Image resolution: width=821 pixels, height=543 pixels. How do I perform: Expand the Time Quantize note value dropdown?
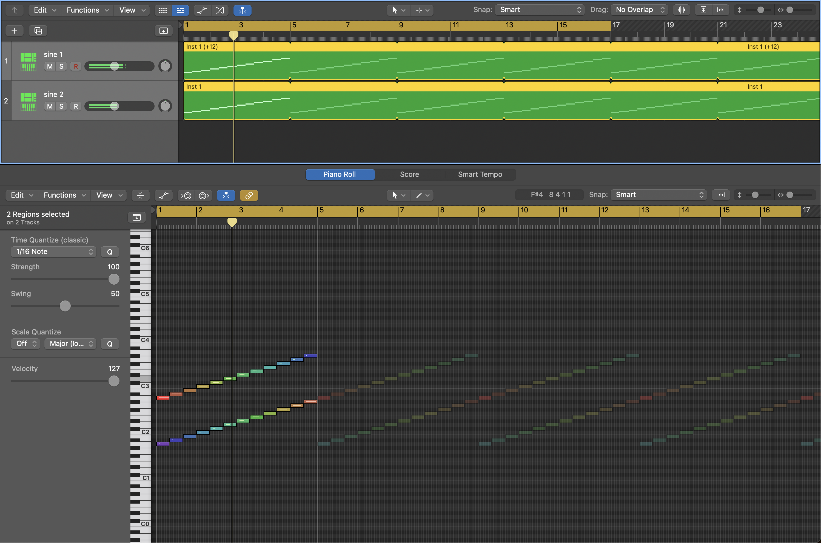[x=52, y=252]
